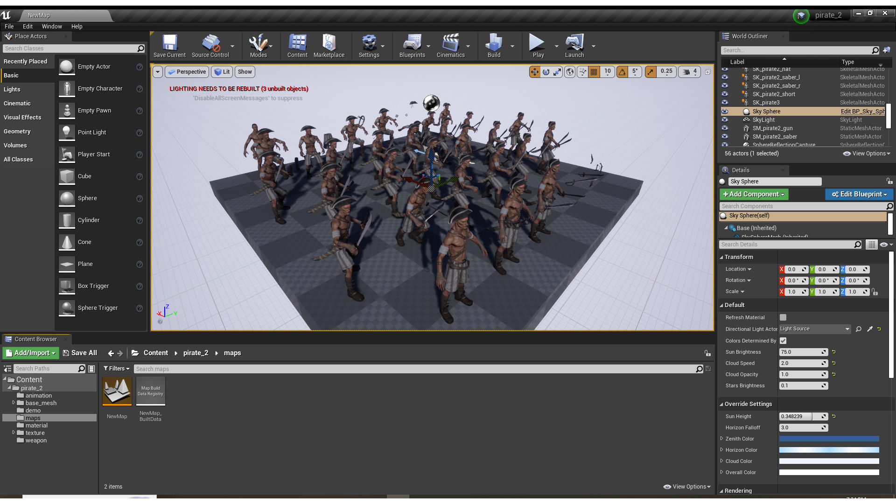Expand the Zenith Color property
896x504 pixels.
point(722,439)
